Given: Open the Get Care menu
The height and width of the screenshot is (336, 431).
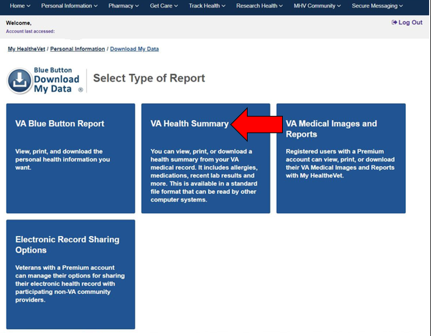Looking at the screenshot, I should pos(164,6).
